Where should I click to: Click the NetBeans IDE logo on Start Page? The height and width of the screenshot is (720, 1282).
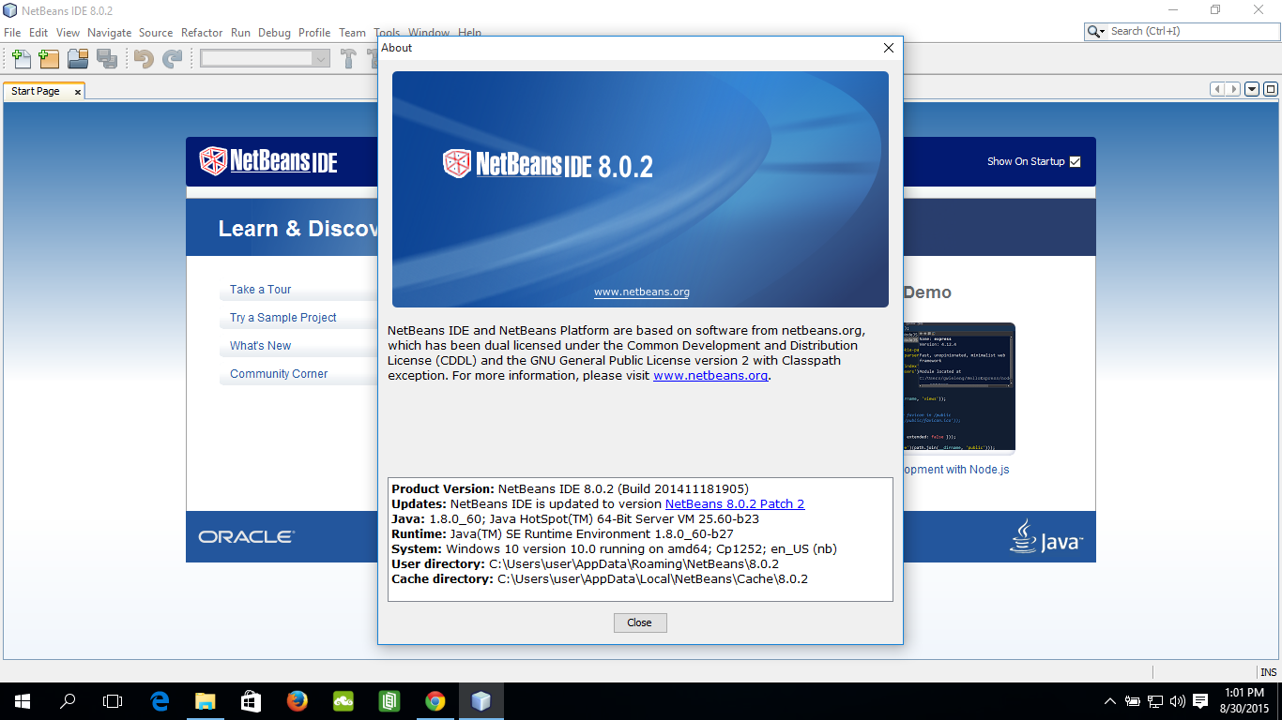coord(268,161)
